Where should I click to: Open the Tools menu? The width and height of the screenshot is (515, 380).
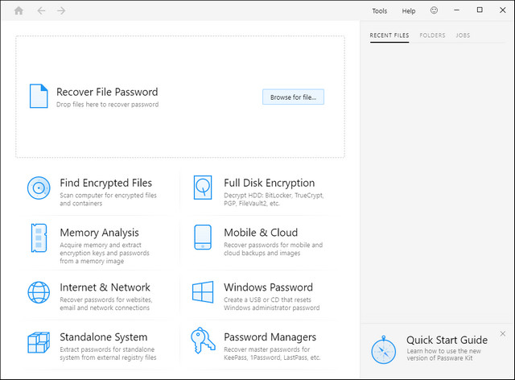(379, 10)
